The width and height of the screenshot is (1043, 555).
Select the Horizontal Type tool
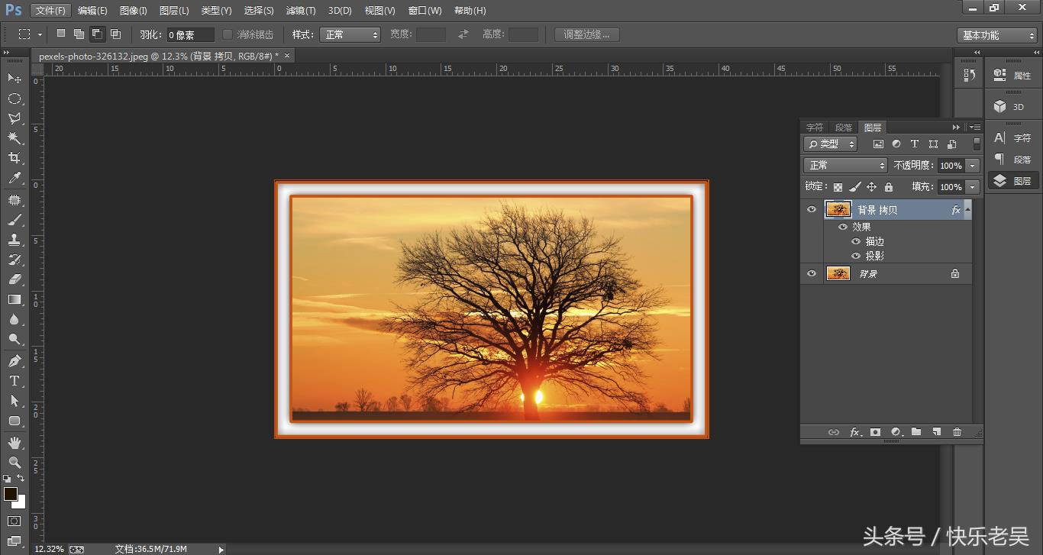(14, 381)
